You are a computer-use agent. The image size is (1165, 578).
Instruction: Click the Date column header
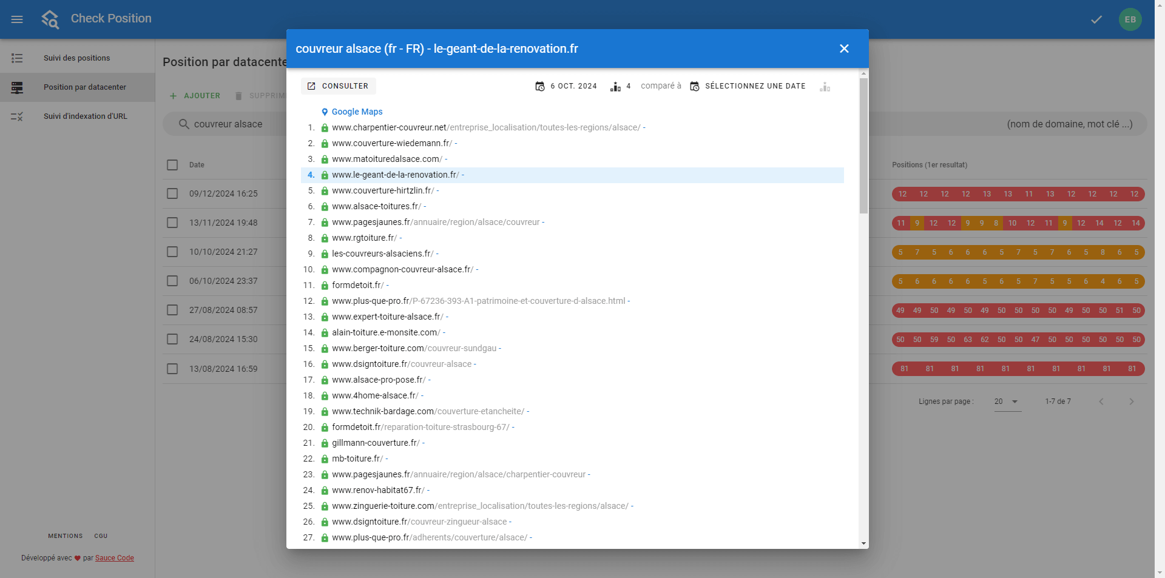pyautogui.click(x=197, y=165)
